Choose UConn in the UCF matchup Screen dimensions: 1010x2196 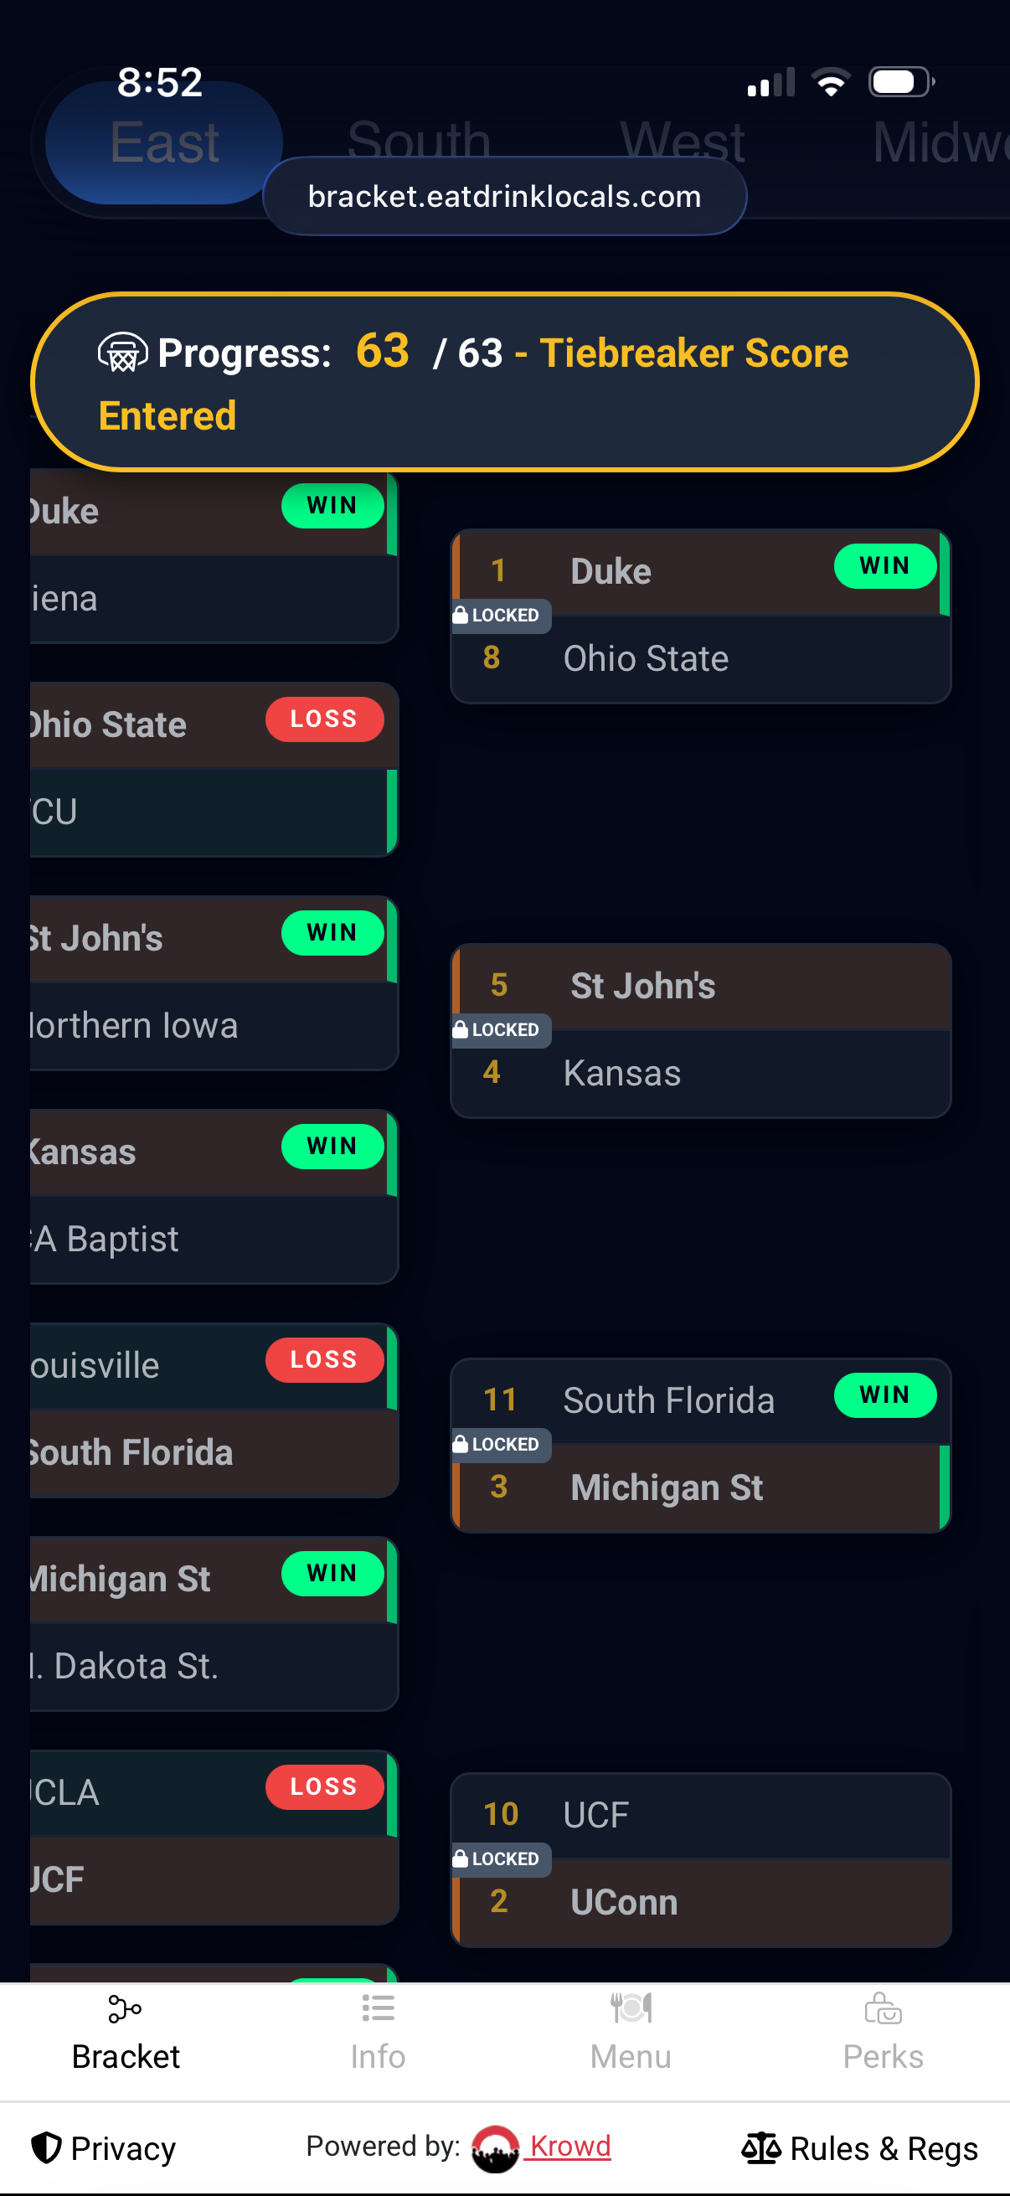624,1902
